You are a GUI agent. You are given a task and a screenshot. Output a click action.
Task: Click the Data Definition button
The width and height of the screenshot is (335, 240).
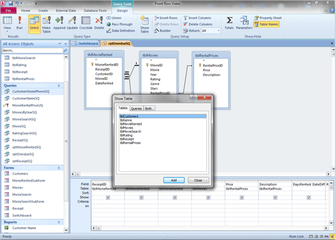click(120, 31)
